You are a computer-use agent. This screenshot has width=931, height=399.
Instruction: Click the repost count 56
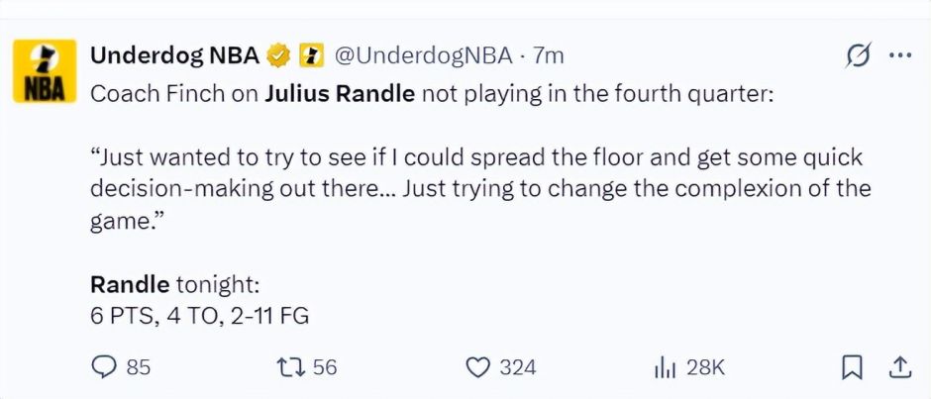pos(325,367)
